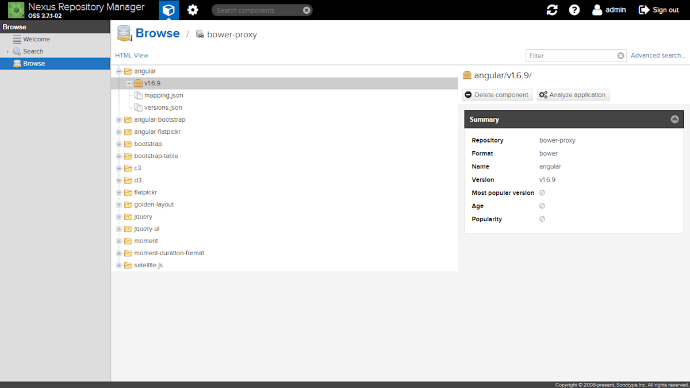690x388 pixels.
Task: Expand the bootstrap-table folder
Action: [119, 156]
